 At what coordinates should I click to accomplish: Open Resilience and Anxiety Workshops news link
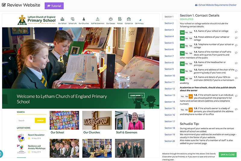tap(36, 147)
